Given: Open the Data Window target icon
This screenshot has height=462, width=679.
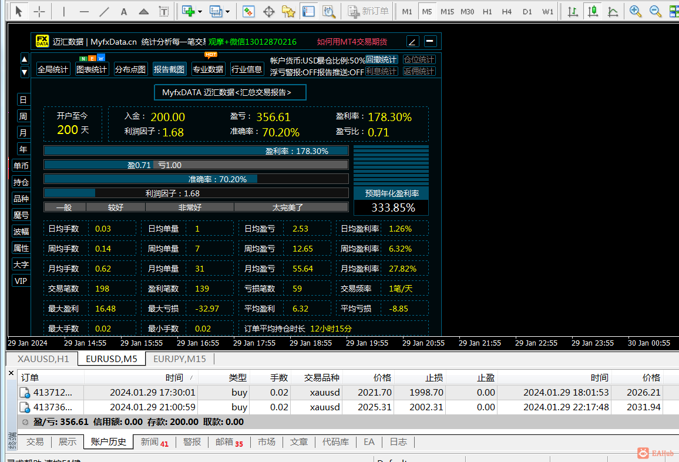Looking at the screenshot, I should [x=268, y=11].
